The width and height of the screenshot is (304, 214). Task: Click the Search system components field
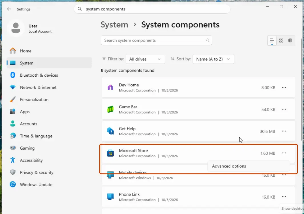tap(156, 40)
